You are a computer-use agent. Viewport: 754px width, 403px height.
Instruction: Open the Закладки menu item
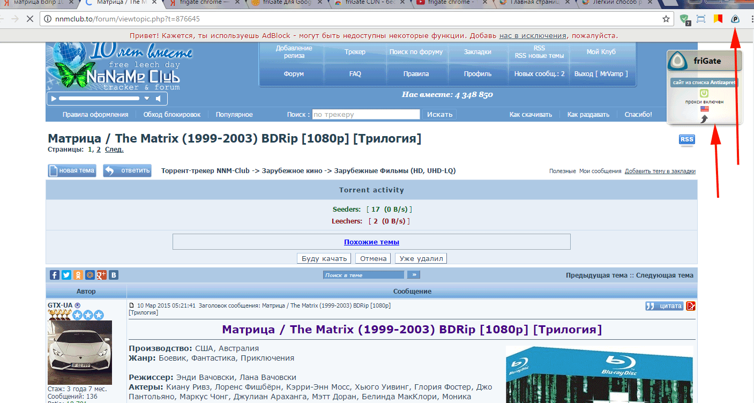477,52
